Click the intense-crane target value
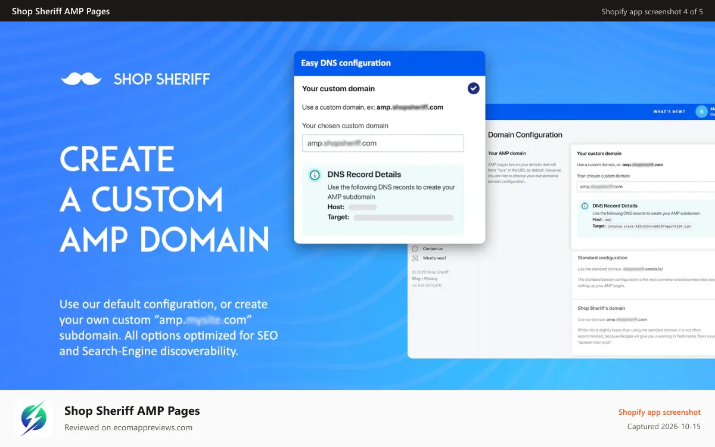Screen dimensions: 715x447 (649, 226)
